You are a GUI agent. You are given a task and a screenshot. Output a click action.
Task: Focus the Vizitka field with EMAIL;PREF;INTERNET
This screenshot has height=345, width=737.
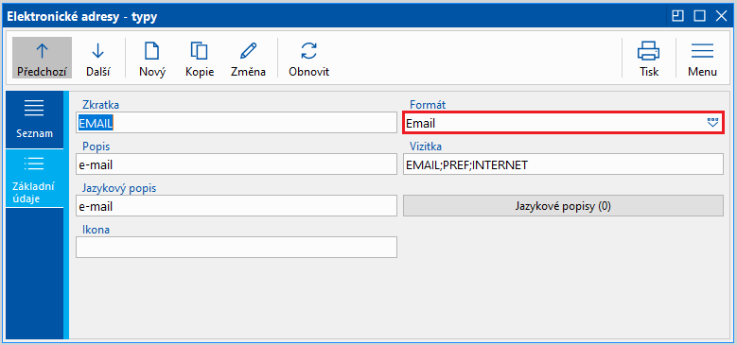[x=563, y=164]
